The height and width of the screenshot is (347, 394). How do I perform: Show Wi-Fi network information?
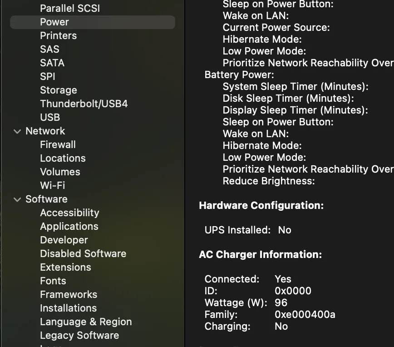tap(52, 185)
